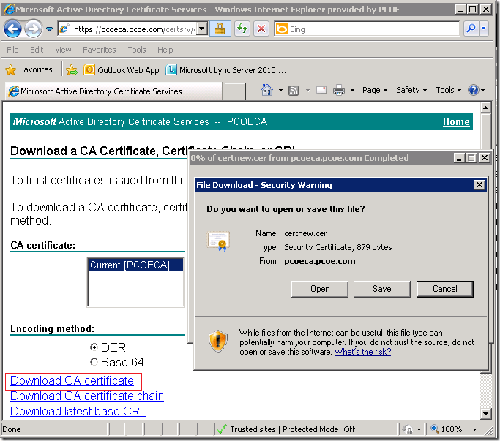Image resolution: width=500 pixels, height=441 pixels.
Task: Click the page scrollbar down arrow
Action: tap(485, 414)
